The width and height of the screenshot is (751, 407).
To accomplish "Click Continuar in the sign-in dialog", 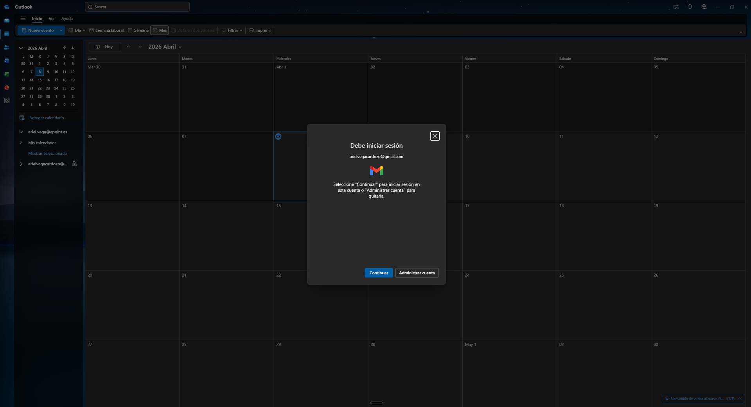I will point(378,273).
